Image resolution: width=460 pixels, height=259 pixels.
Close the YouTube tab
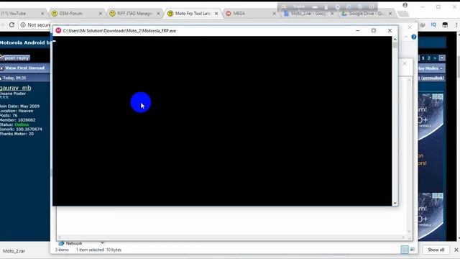pyautogui.click(x=42, y=14)
